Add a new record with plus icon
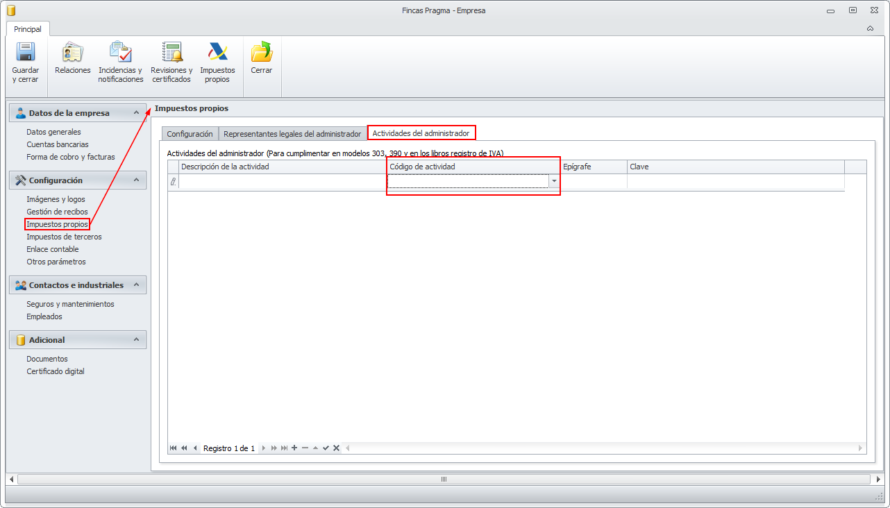Screen dimensions: 890x508 pyautogui.click(x=294, y=448)
